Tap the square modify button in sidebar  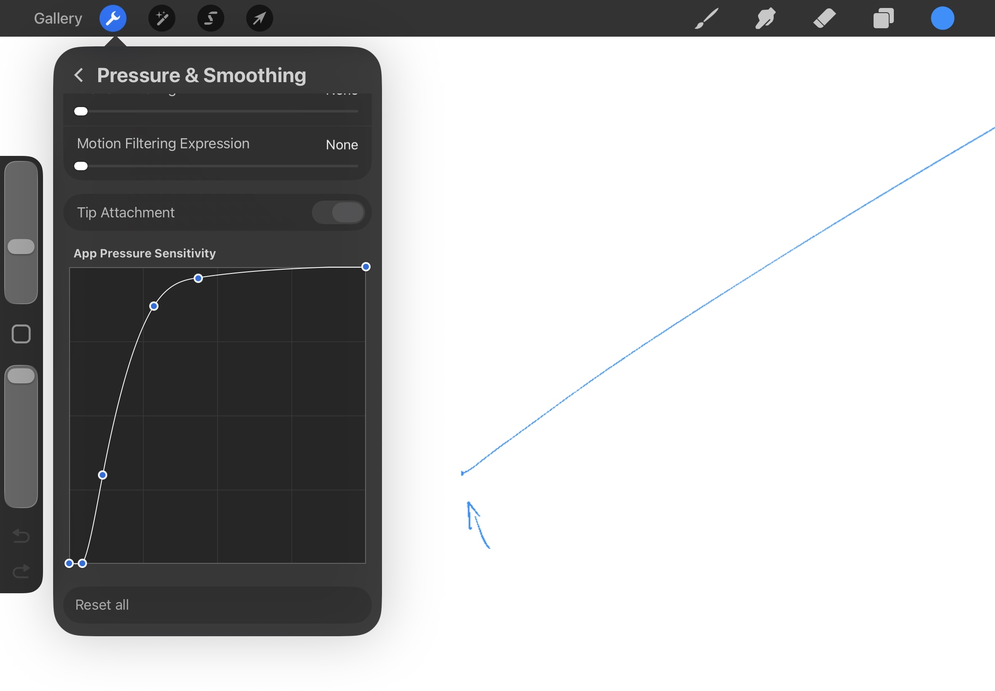[21, 334]
